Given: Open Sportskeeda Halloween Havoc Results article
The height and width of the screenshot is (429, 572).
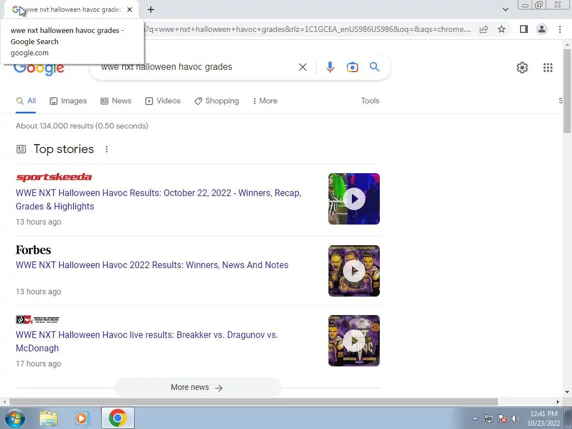Looking at the screenshot, I should pos(158,199).
